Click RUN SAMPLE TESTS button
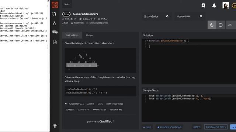The height and width of the screenshot is (132, 236). pos(216,127)
